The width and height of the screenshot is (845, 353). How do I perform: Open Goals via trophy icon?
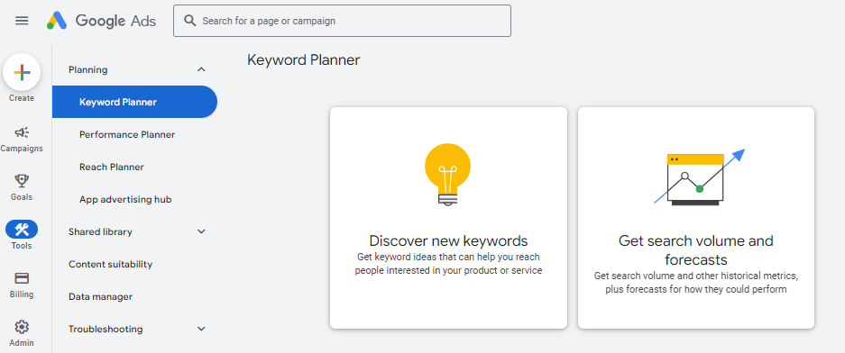(x=22, y=181)
